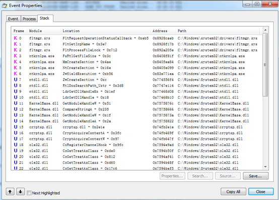The height and width of the screenshot is (200, 279).
Task: Click the U user-mode icon for frame 18
Action: [16, 145]
